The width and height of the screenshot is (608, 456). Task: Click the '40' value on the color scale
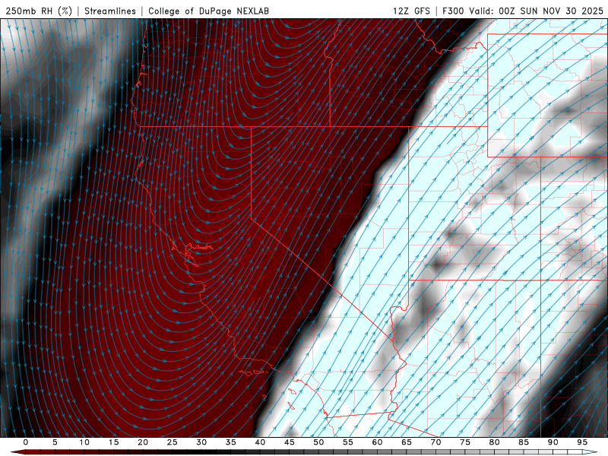point(260,442)
